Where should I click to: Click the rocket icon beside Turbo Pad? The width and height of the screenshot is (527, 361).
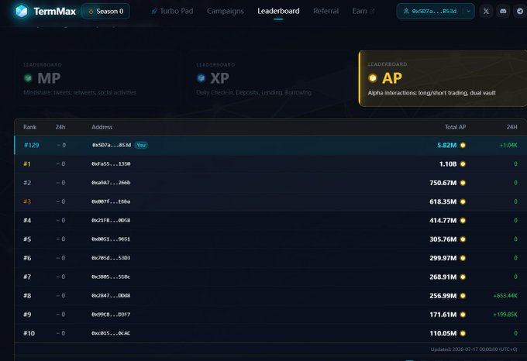coord(154,12)
